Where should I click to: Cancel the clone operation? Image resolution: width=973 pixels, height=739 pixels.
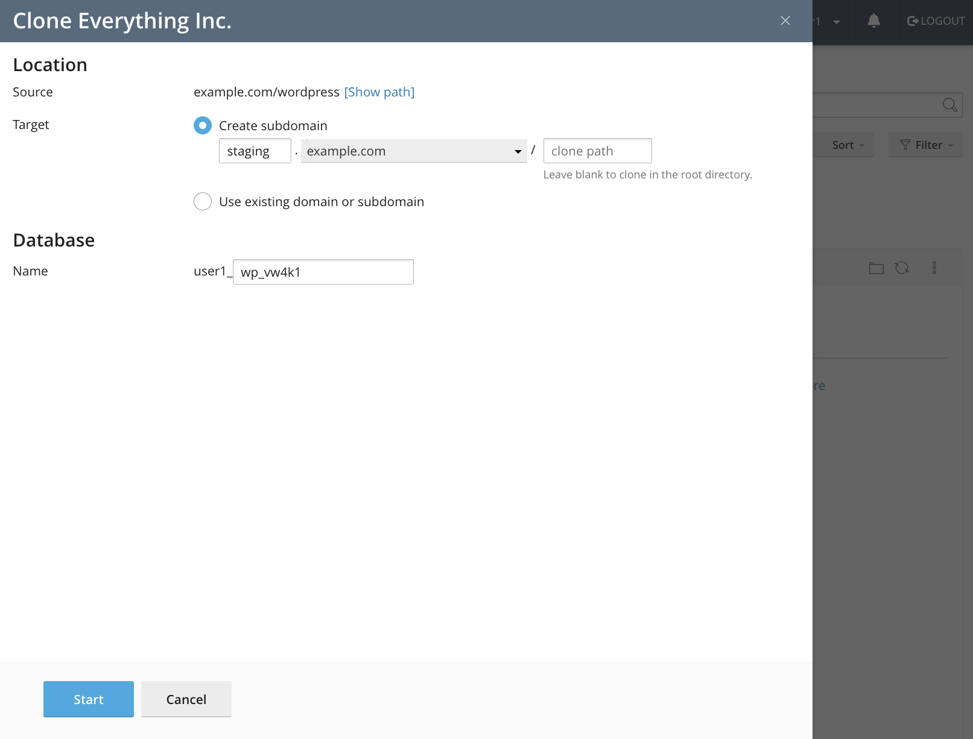[186, 699]
